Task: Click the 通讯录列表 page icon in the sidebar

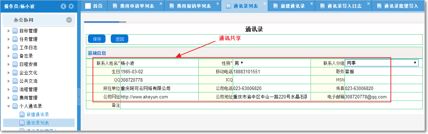Action: click(22, 123)
